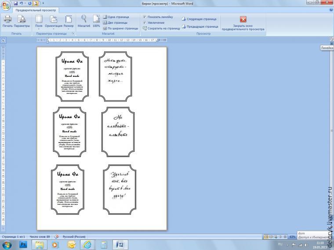Close print preview with red X button

point(243,19)
